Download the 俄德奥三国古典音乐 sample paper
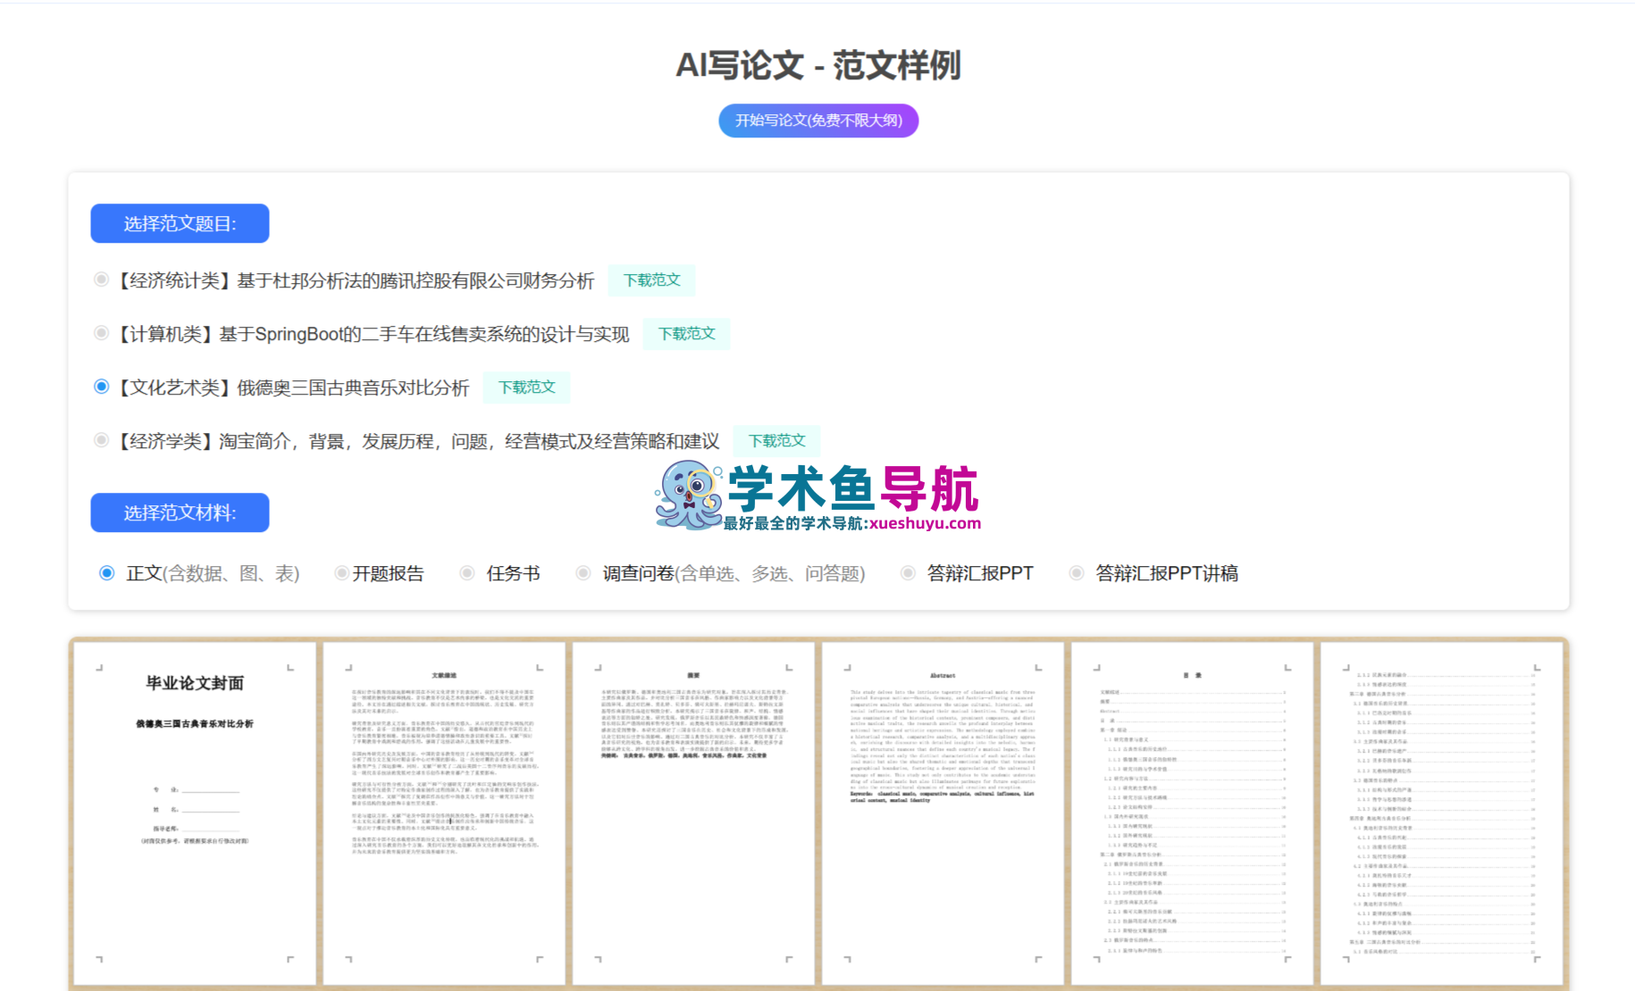1635x991 pixels. [526, 387]
